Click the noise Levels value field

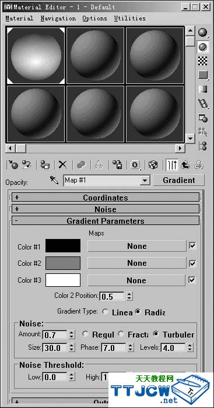click(173, 347)
